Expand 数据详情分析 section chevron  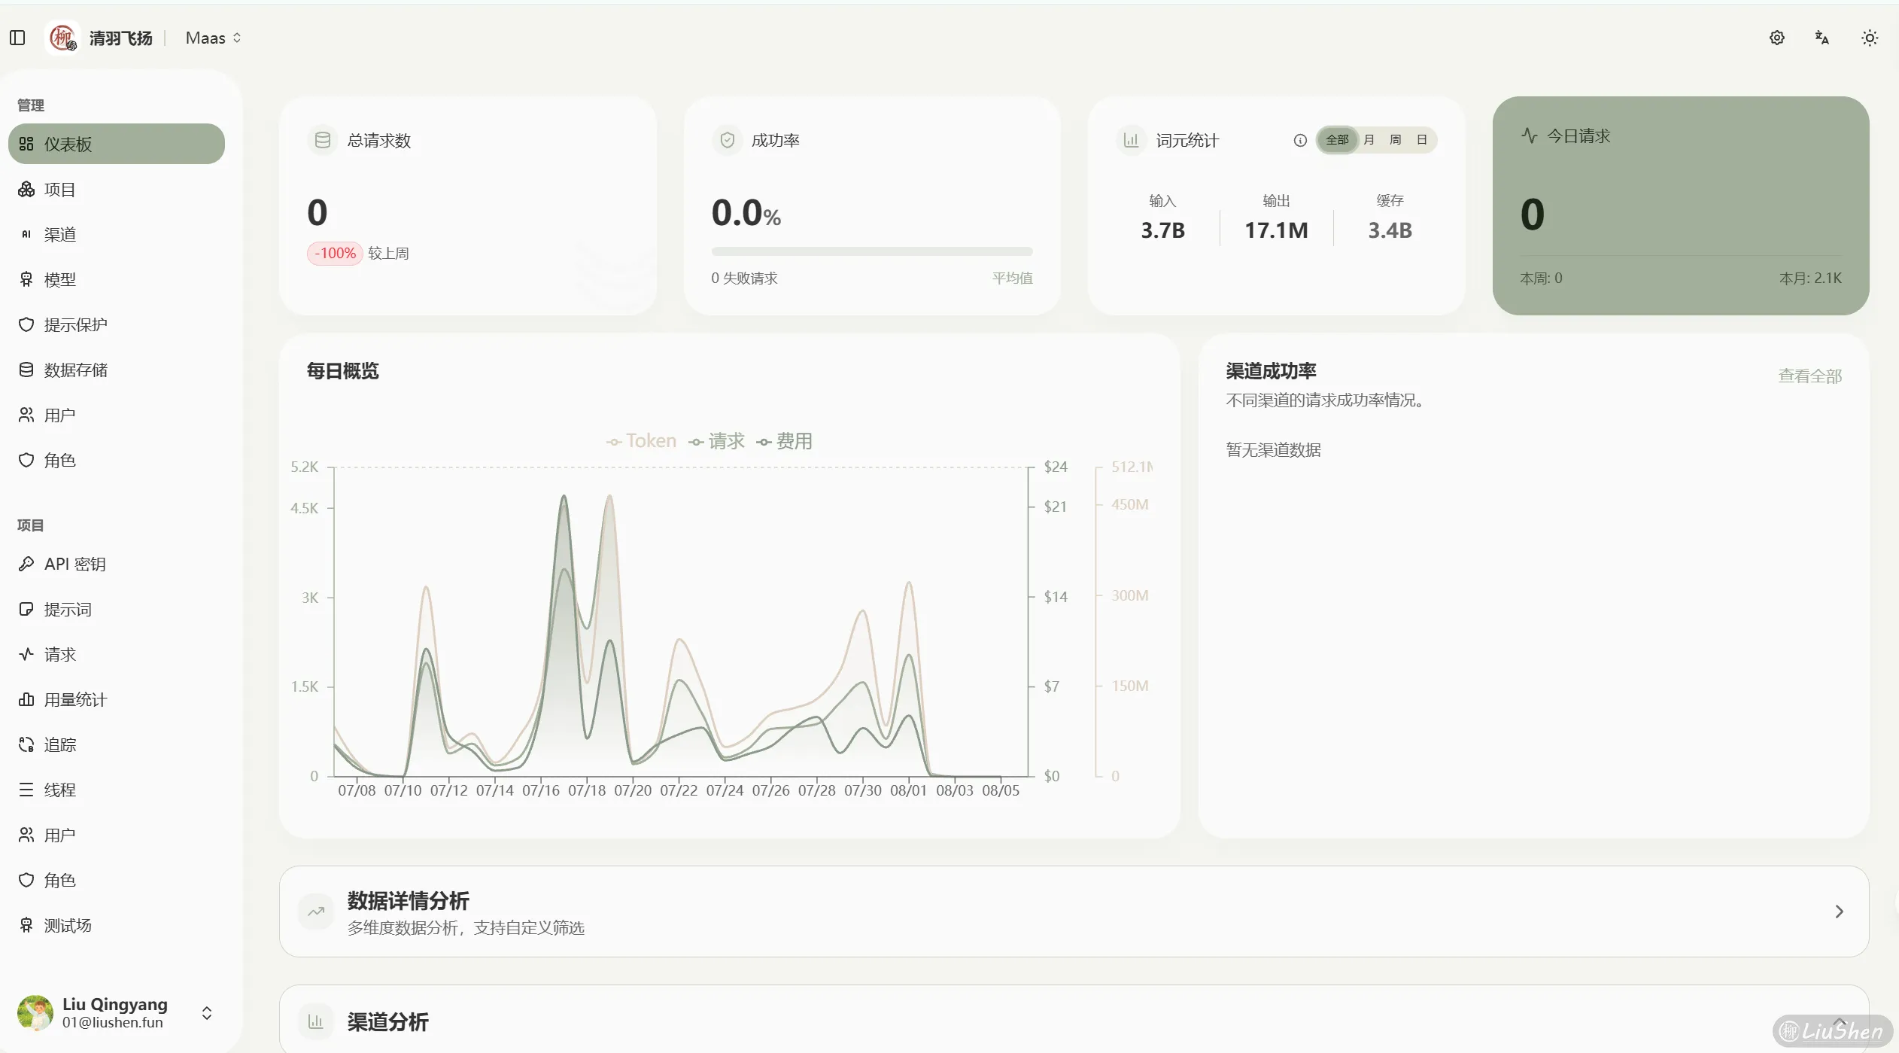(1839, 911)
